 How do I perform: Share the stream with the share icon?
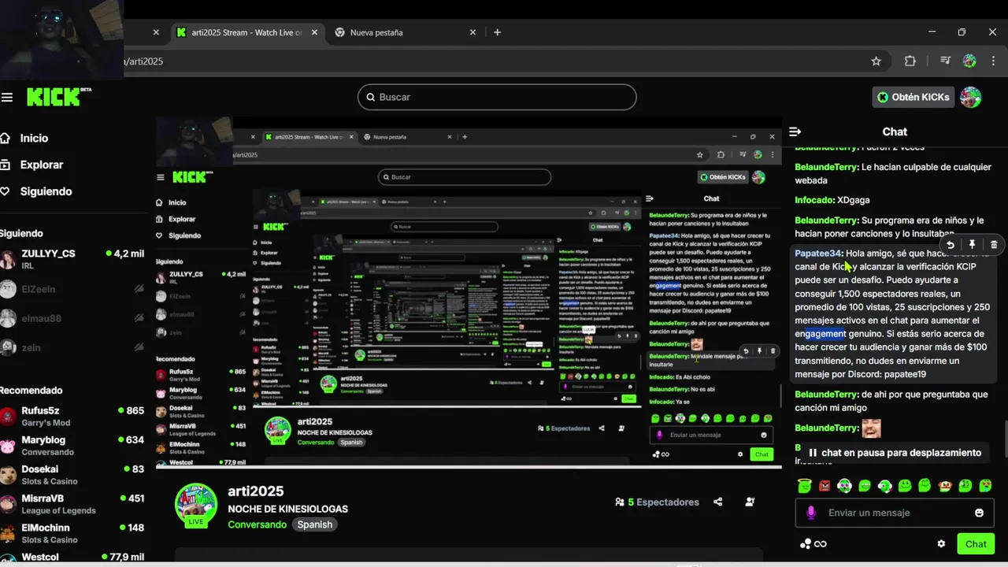(717, 502)
